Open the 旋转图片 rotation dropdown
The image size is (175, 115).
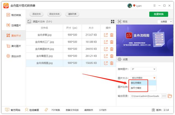tap(144, 69)
